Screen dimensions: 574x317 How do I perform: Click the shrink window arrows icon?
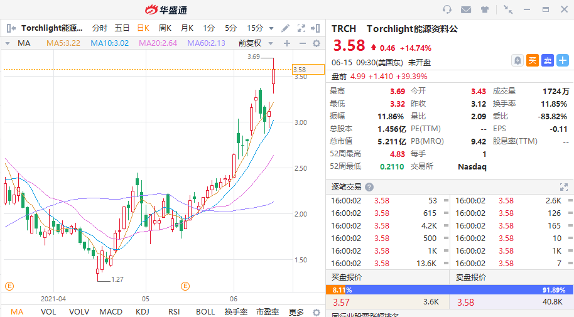(507, 9)
